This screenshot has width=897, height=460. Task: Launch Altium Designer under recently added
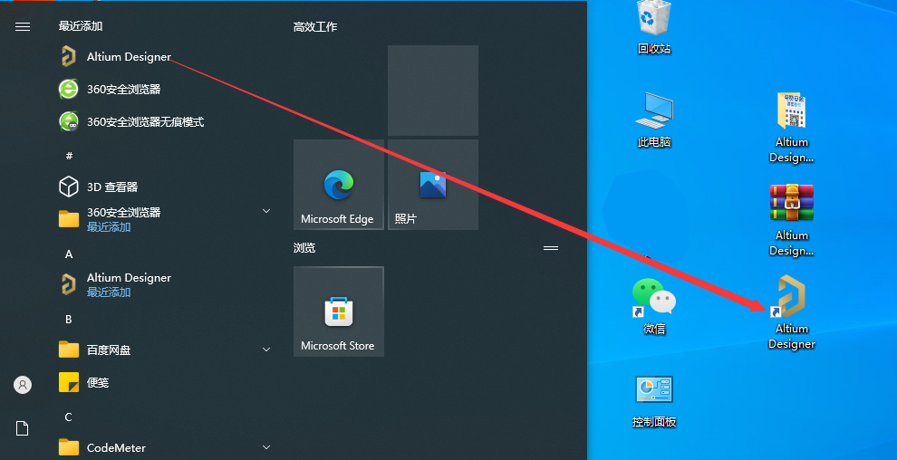[128, 57]
